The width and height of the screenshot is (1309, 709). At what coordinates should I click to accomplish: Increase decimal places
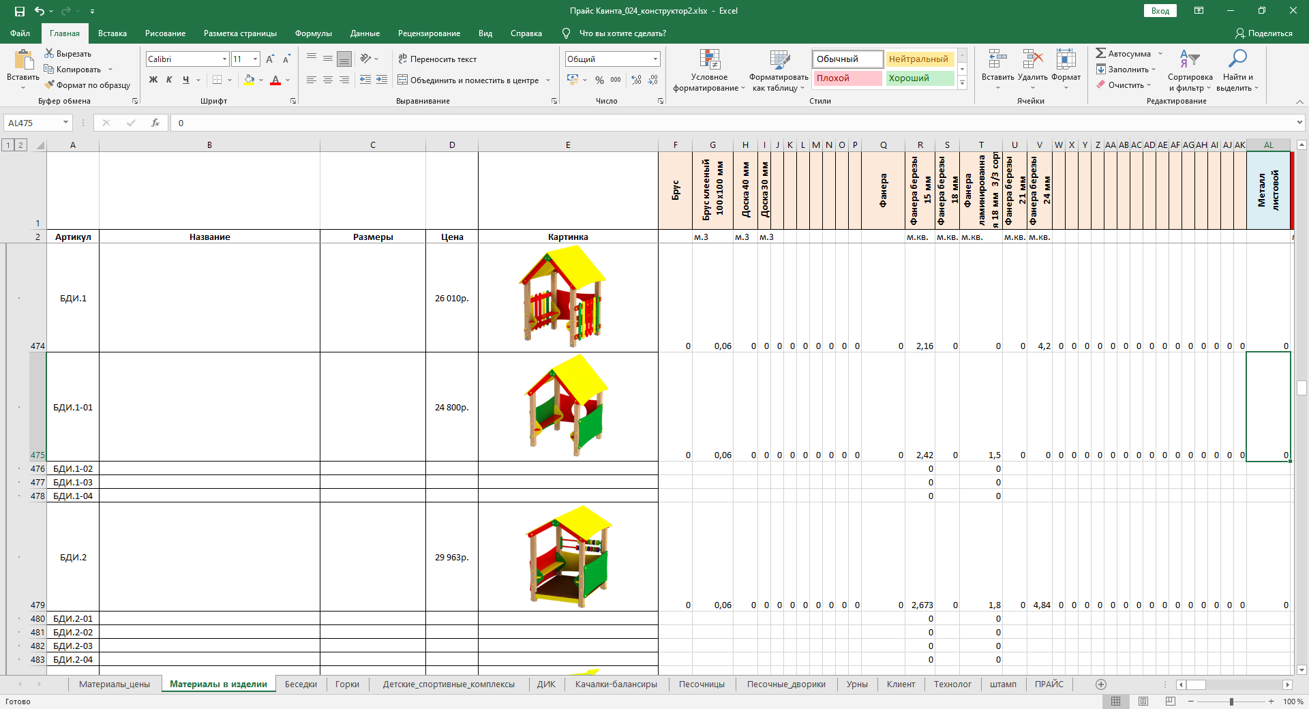coord(637,80)
